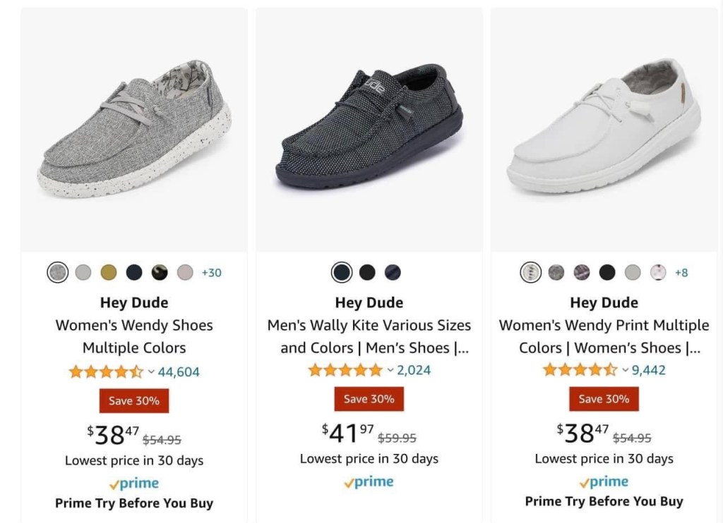This screenshot has height=523, width=723.
Task: Expand rating chevron beside 9,442 reviews
Action: 625,370
